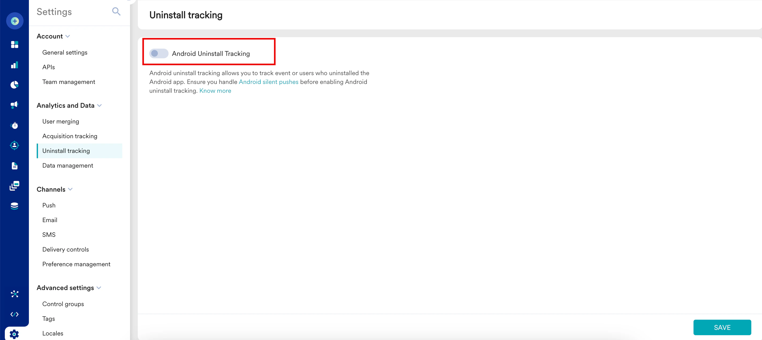Click the search magnifier in Settings

pyautogui.click(x=116, y=11)
